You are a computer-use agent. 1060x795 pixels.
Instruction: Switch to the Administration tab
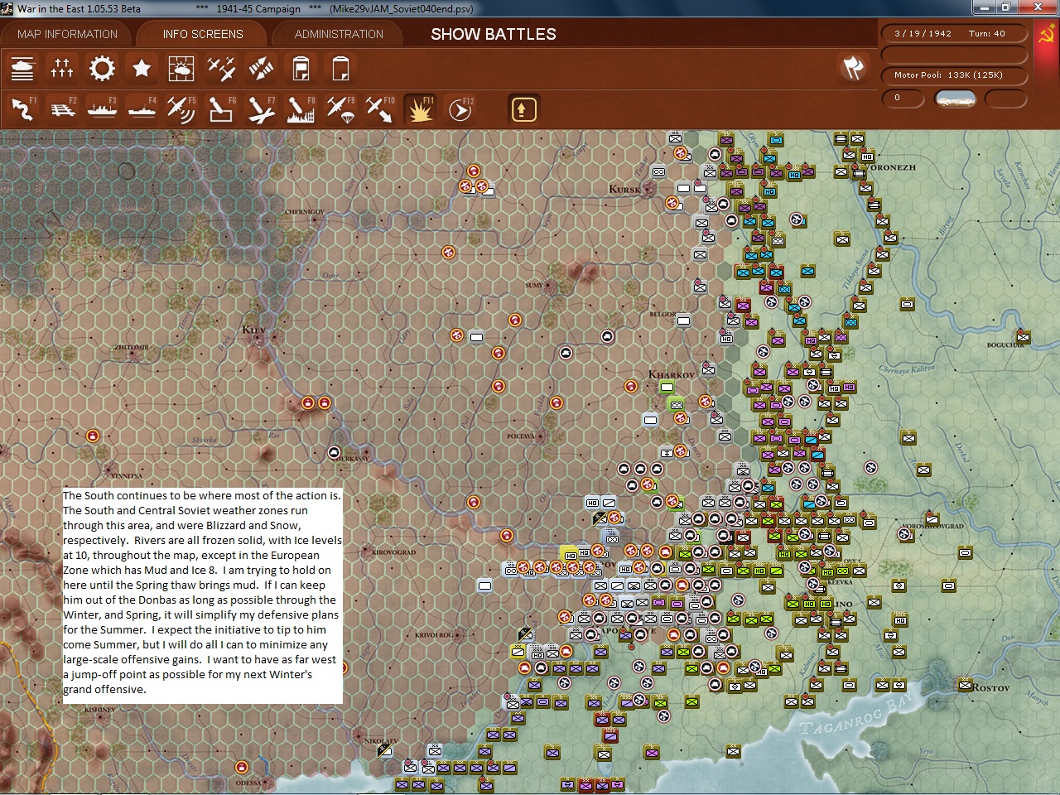(x=339, y=34)
